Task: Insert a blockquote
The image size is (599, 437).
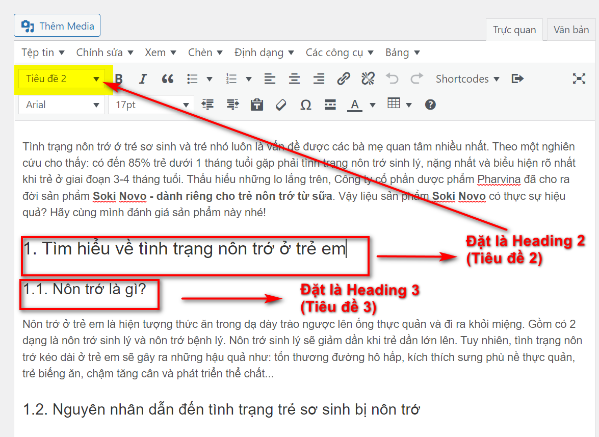Action: pos(167,79)
